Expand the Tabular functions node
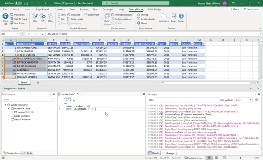This screenshot has width=263, height=160. coord(9,120)
